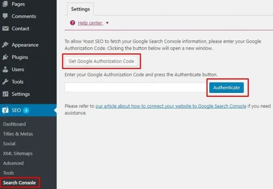
Task: Click the SEO notification badge showing 4
Action: 26,110
